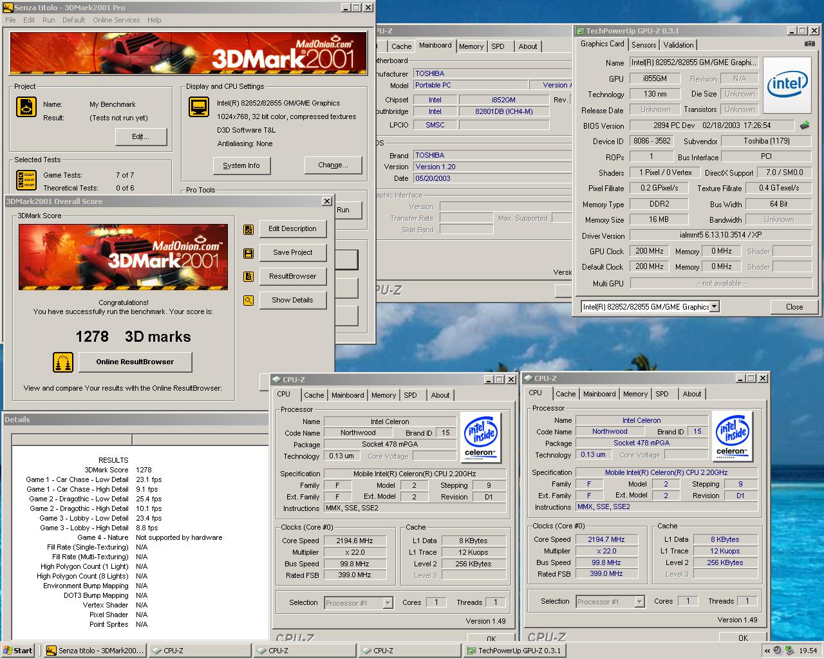This screenshot has height=659, width=824.
Task: Click the Change... button
Action: tap(333, 165)
